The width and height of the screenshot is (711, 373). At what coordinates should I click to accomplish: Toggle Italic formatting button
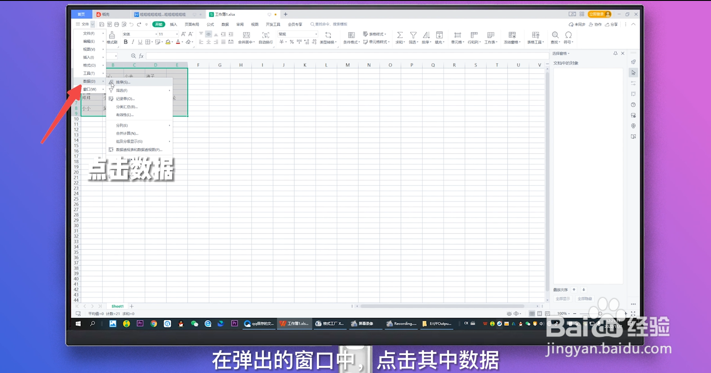point(133,42)
